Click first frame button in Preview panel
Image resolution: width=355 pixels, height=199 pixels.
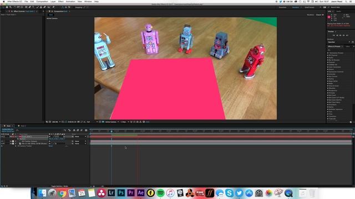point(334,35)
